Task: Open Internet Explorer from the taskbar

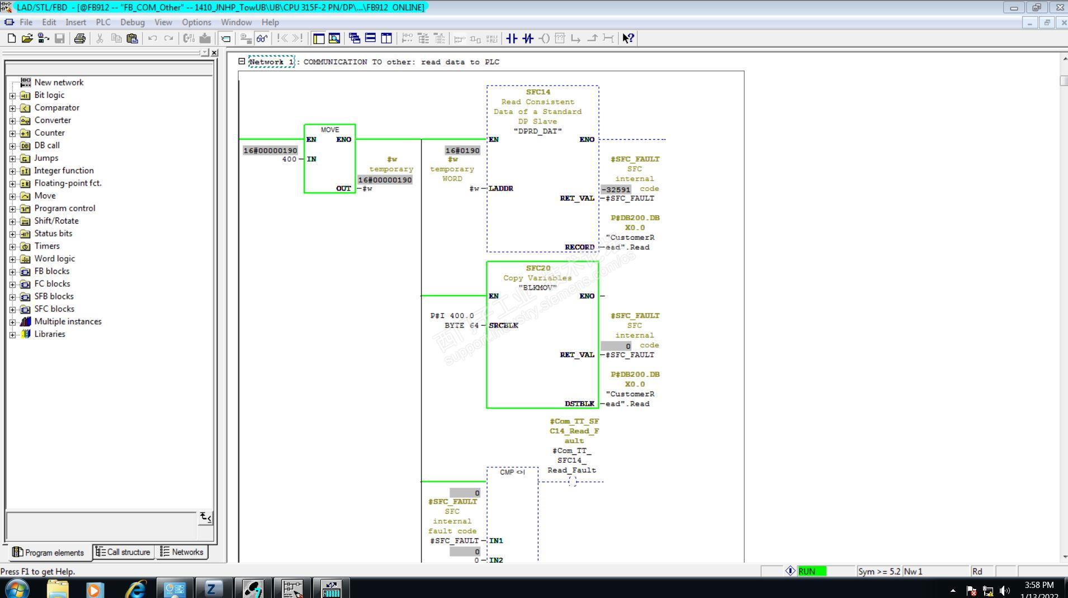Action: [x=136, y=589]
